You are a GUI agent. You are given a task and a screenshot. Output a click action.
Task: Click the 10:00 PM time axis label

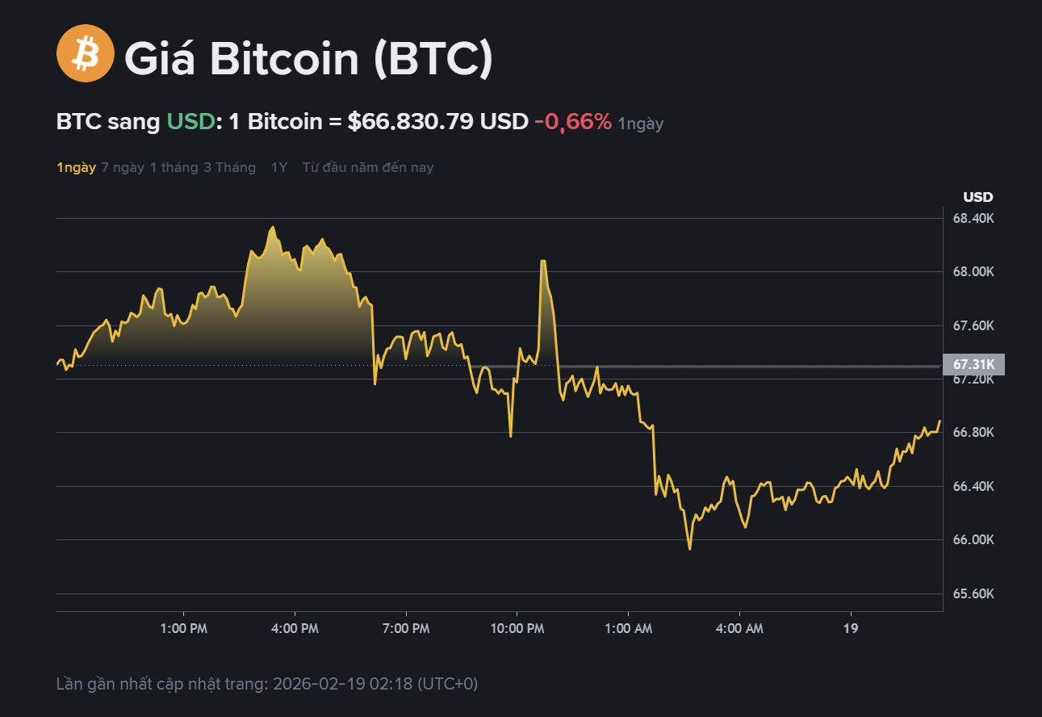517,628
